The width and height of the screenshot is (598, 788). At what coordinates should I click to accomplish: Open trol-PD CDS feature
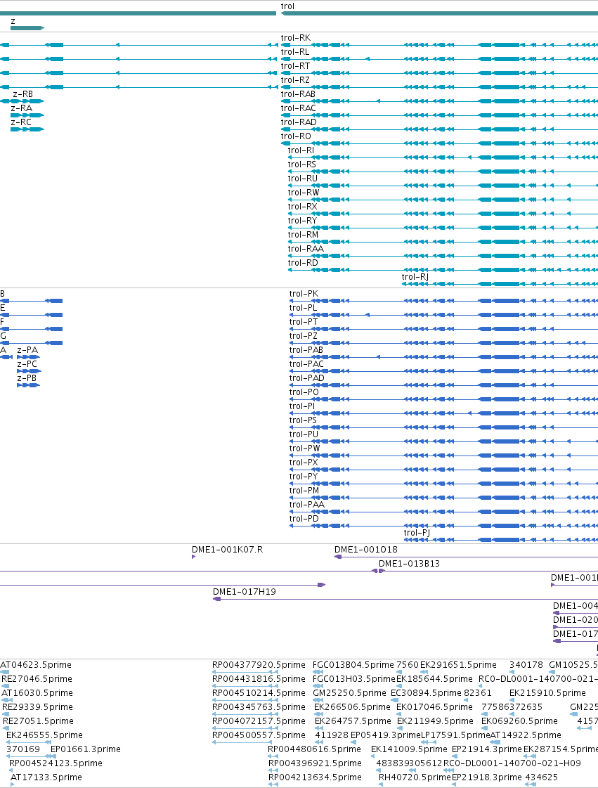[304, 519]
